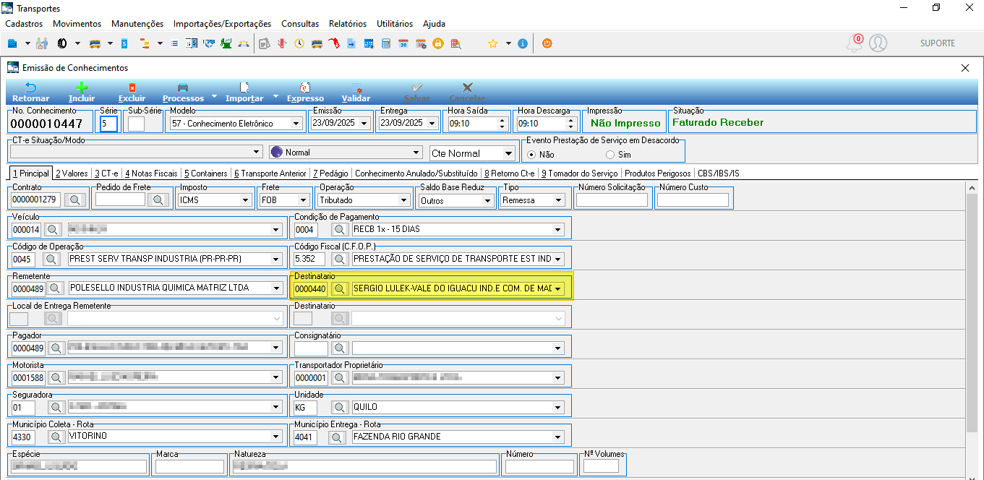Select Não for Serviço em Desacordo
This screenshot has height=480, width=984.
[x=532, y=155]
